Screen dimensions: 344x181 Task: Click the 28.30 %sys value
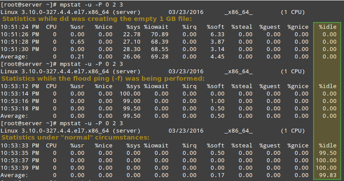(x=131, y=49)
